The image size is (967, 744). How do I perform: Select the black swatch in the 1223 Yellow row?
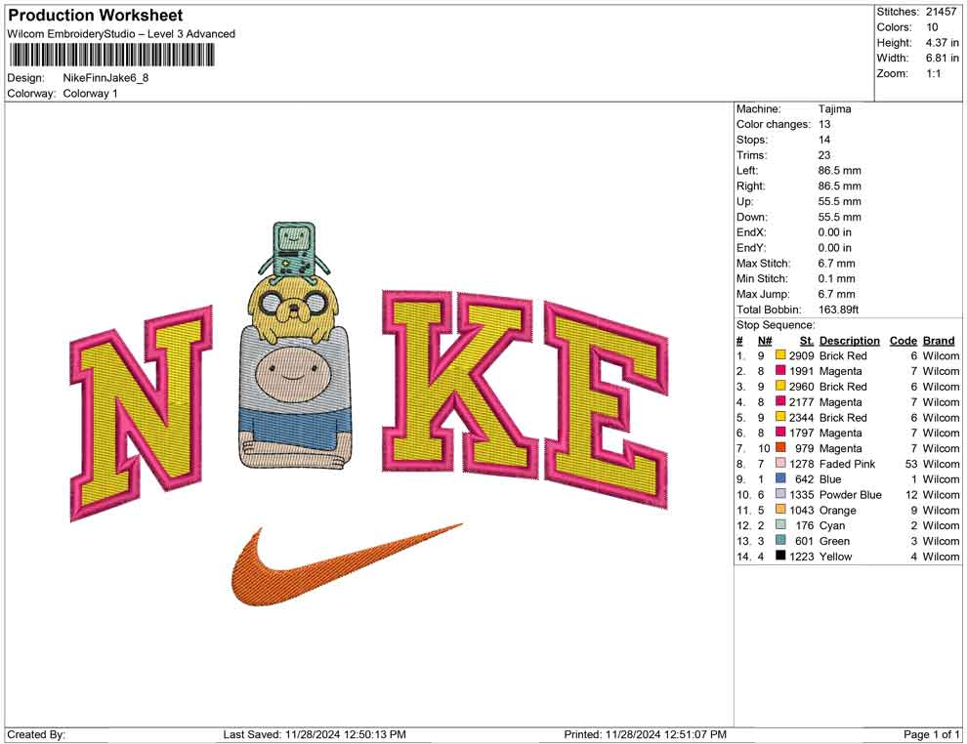click(x=780, y=556)
